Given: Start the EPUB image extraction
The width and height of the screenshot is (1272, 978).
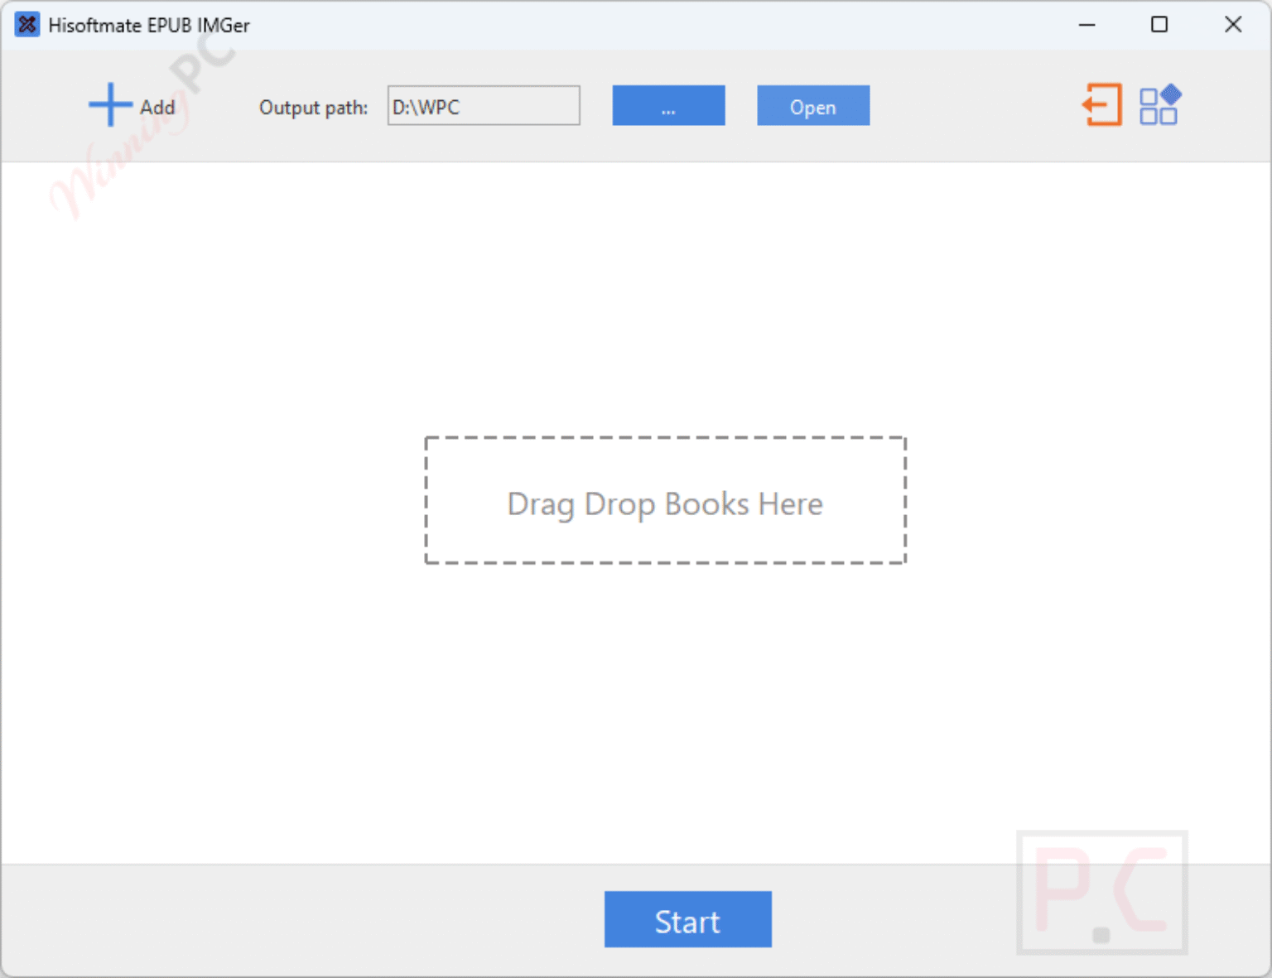Looking at the screenshot, I should click(688, 919).
